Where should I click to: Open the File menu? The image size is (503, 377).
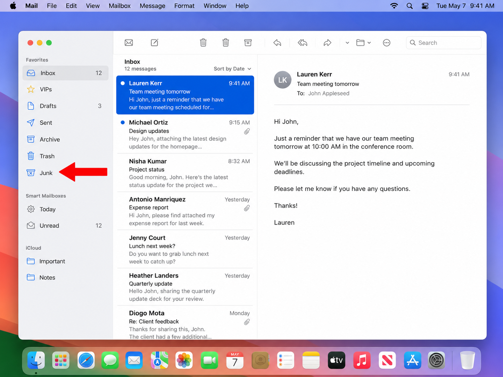[x=52, y=6]
